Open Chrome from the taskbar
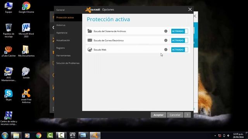248x139 pixels. click(39, 136)
